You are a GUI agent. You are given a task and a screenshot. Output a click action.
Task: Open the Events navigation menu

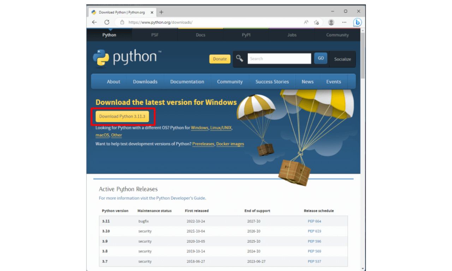coord(334,82)
